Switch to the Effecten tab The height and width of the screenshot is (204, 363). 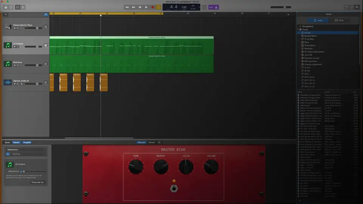(x=141, y=142)
